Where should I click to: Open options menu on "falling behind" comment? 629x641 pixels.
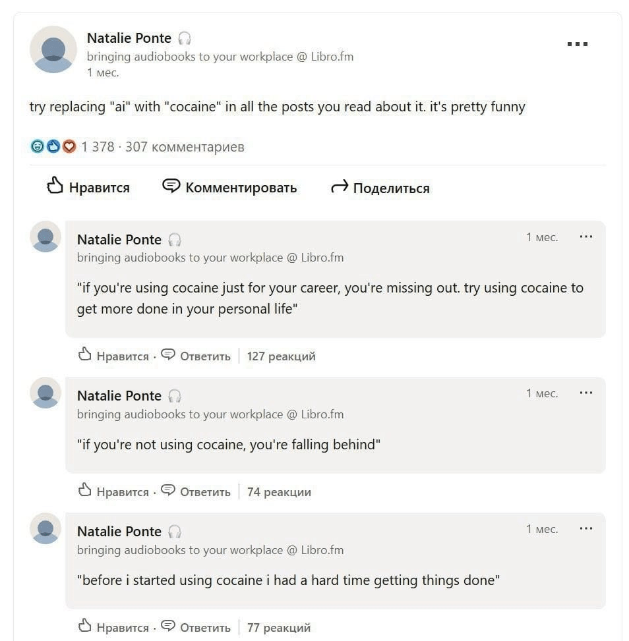pyautogui.click(x=585, y=393)
